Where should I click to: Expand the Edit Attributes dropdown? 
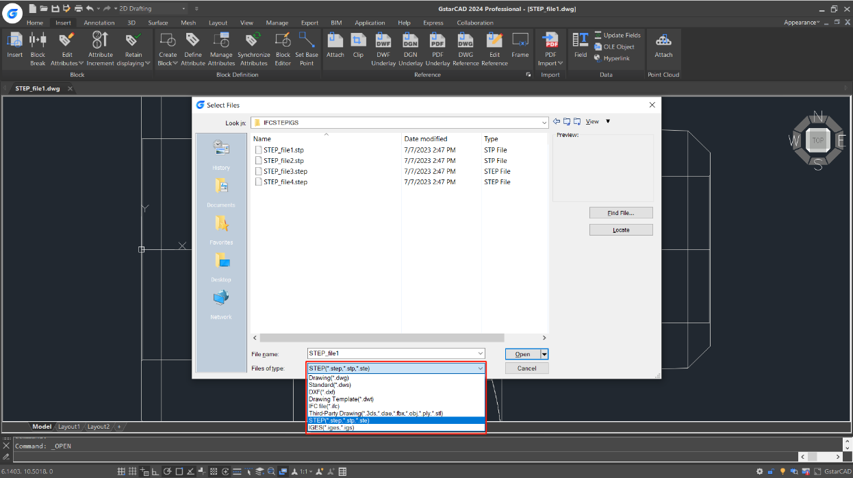(x=81, y=64)
